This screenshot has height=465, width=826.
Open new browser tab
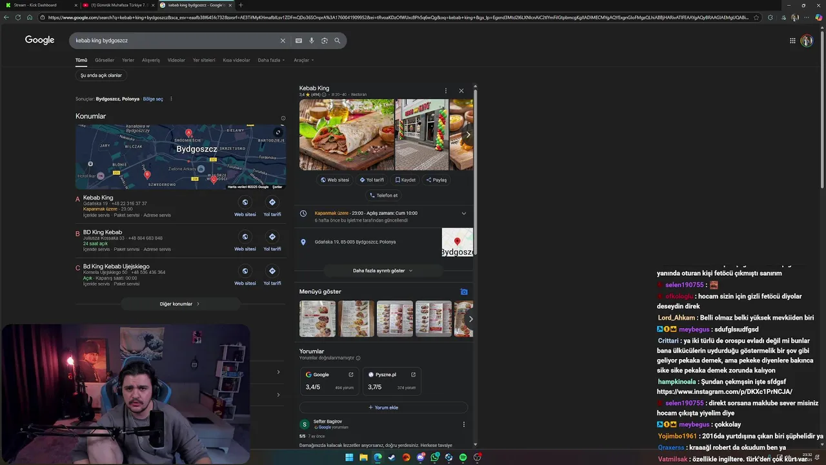[x=241, y=5]
